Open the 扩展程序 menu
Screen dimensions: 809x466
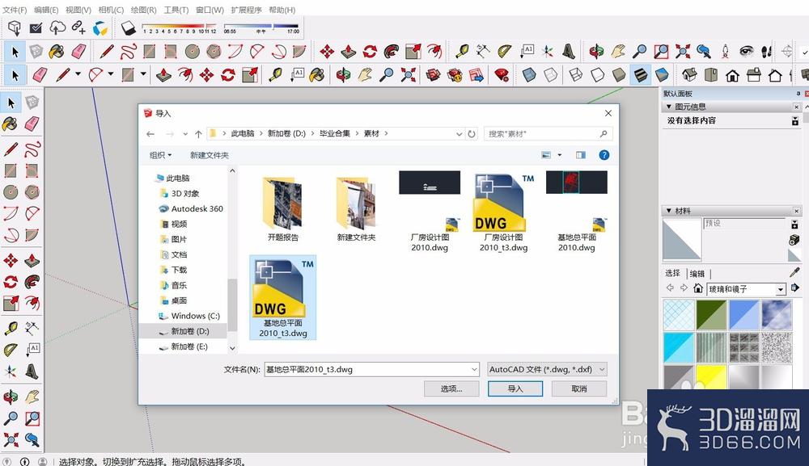pos(246,10)
